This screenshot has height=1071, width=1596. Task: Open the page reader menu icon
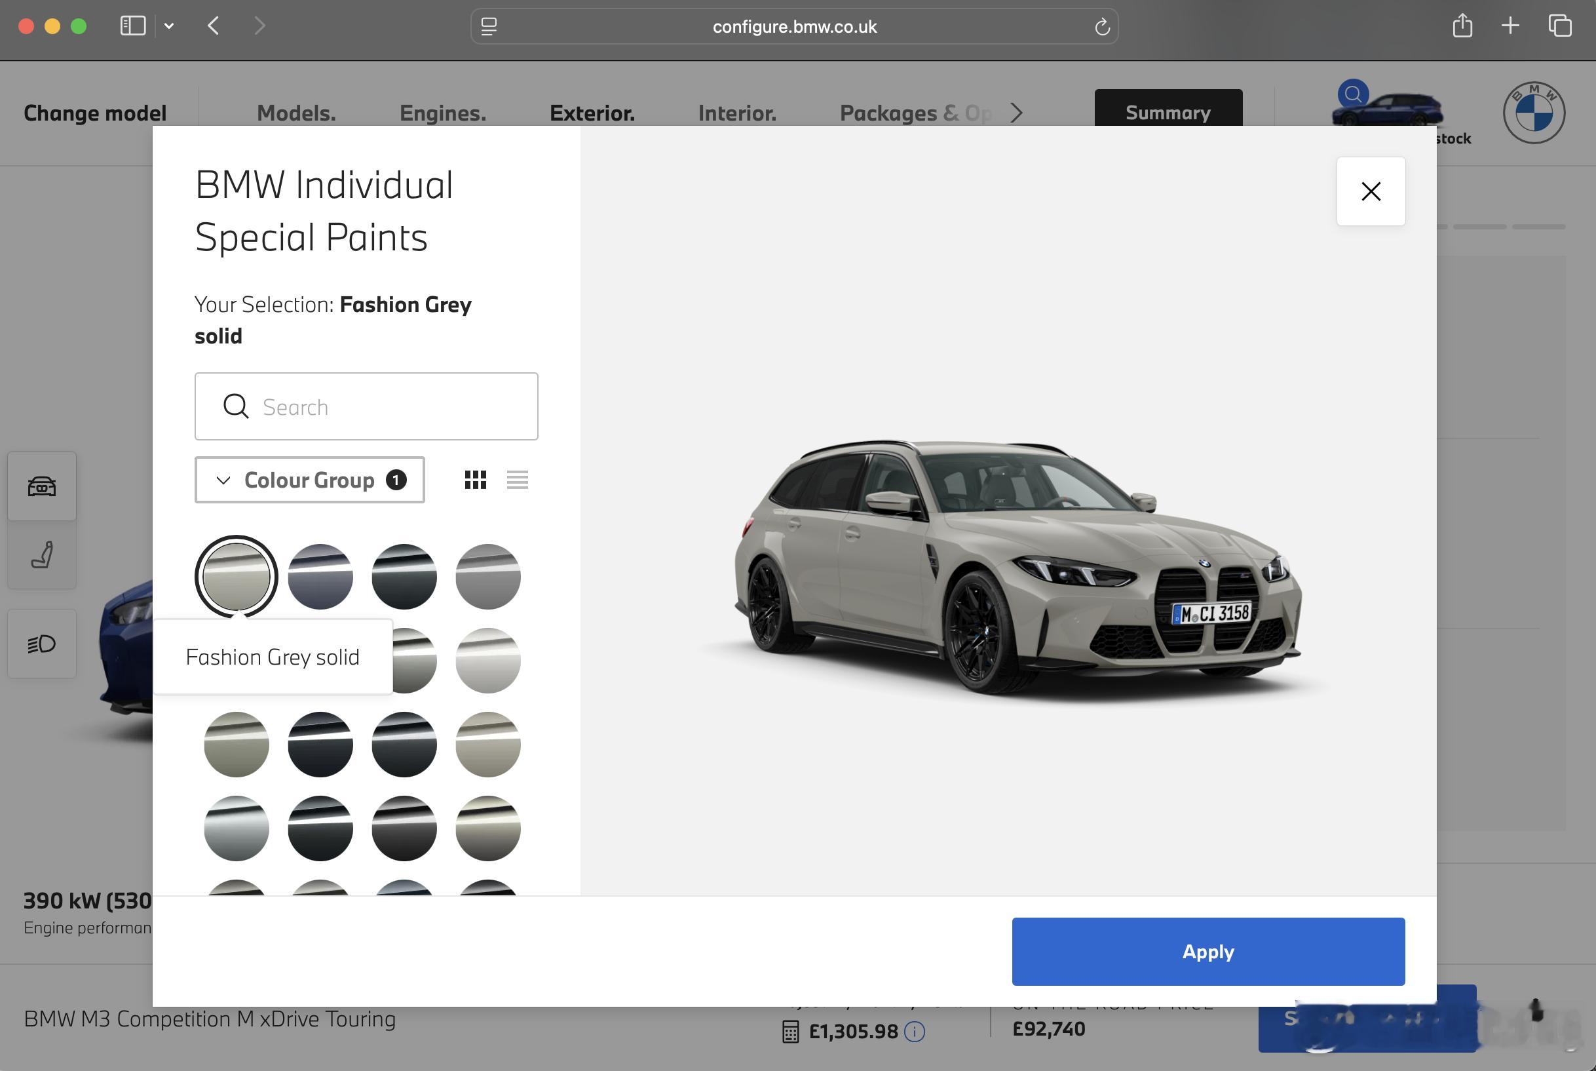[489, 27]
